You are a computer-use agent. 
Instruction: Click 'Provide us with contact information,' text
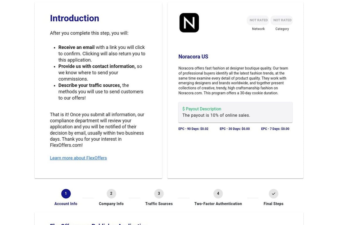97,66
